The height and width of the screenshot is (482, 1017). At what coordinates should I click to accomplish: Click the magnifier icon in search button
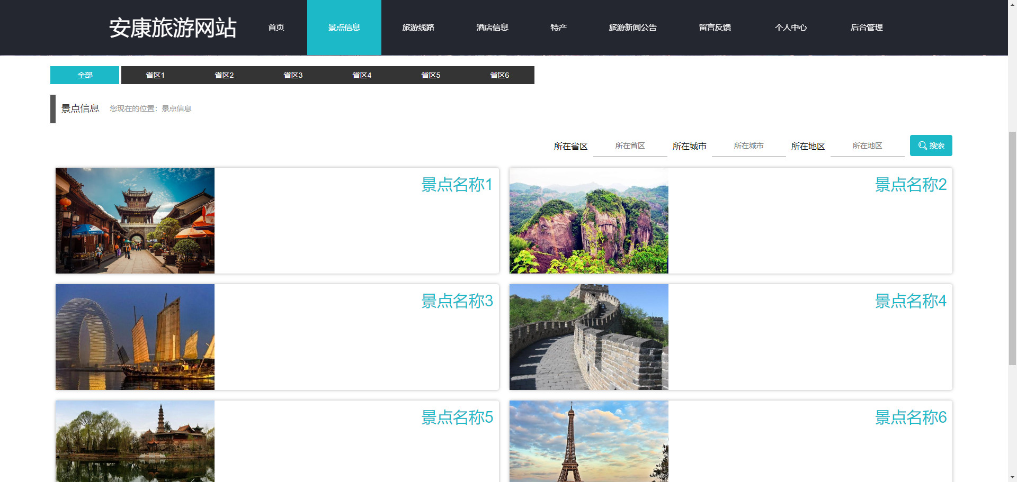pos(922,145)
